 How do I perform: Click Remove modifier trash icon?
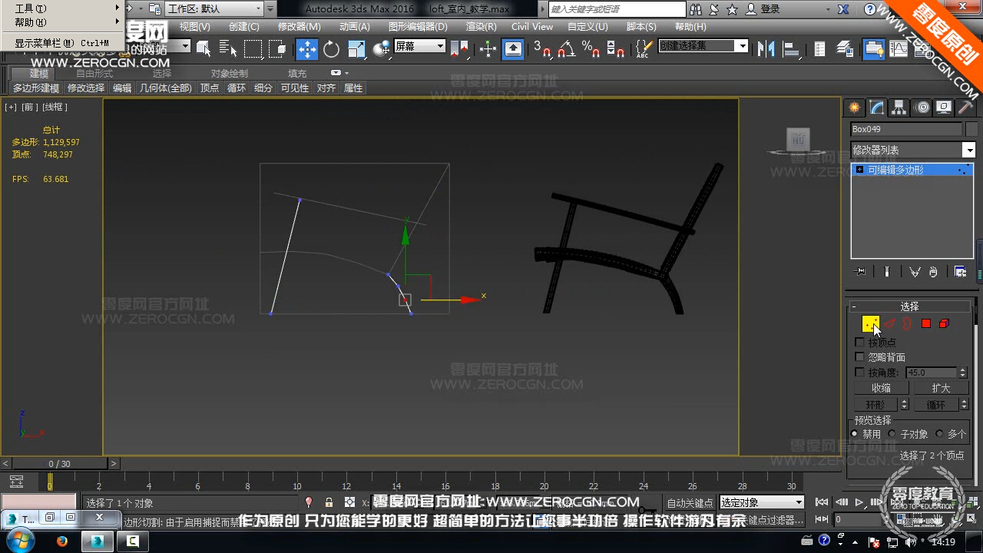point(933,272)
